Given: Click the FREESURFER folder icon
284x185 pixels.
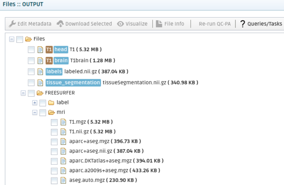Looking at the screenshot, I should 40,93.
